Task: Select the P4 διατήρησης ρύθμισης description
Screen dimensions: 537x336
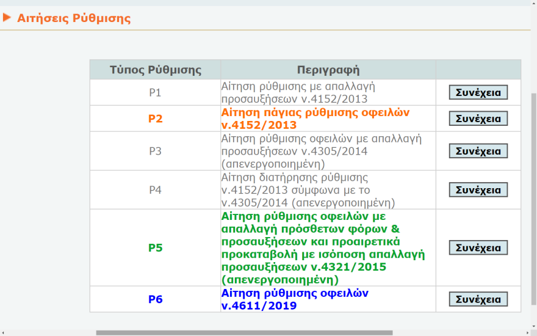Action: pos(308,190)
